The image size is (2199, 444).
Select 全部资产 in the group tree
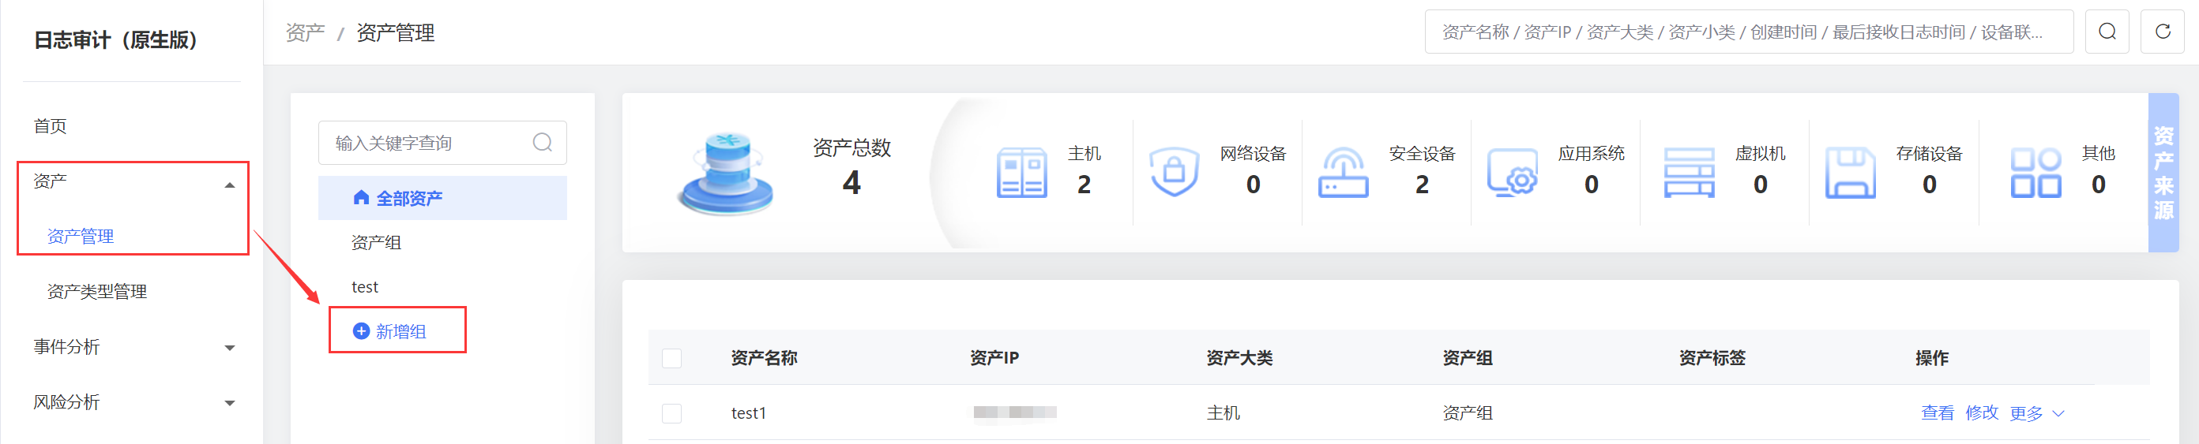pos(442,198)
